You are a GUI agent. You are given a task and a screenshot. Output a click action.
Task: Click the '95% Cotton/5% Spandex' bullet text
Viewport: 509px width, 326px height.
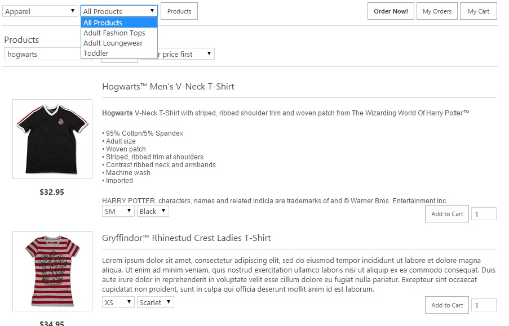(144, 133)
